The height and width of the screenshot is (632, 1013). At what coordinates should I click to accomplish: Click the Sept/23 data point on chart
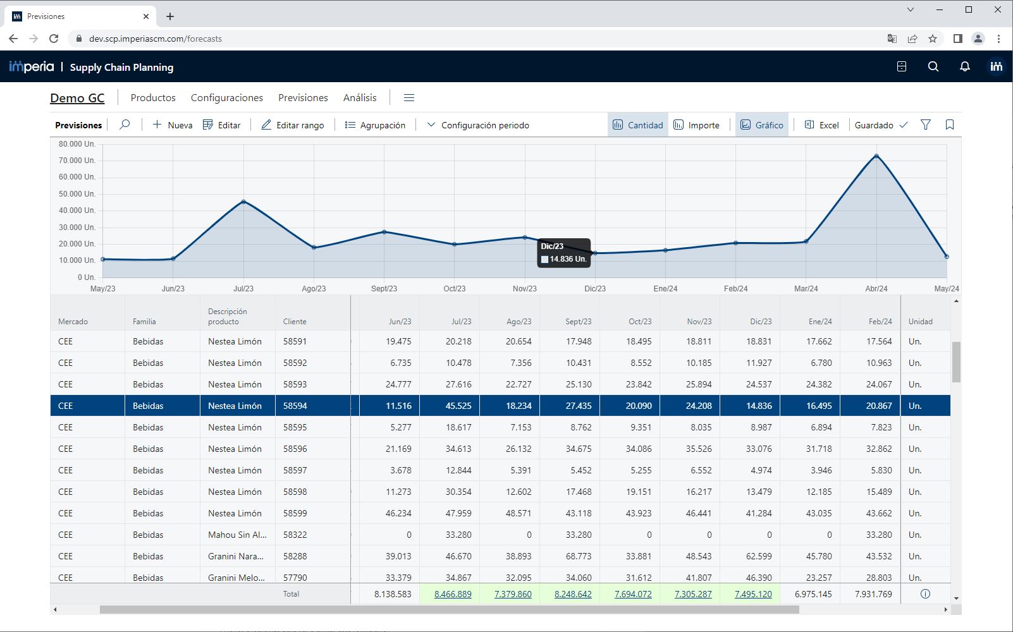coord(384,232)
